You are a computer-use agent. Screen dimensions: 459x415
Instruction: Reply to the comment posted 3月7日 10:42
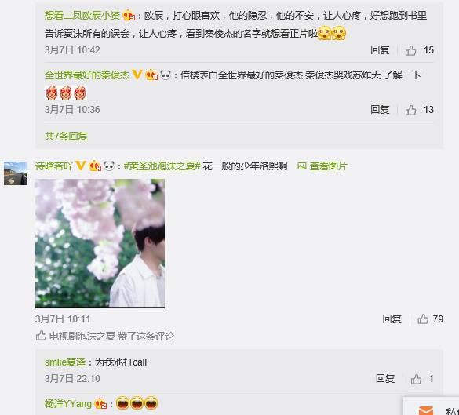coord(380,50)
